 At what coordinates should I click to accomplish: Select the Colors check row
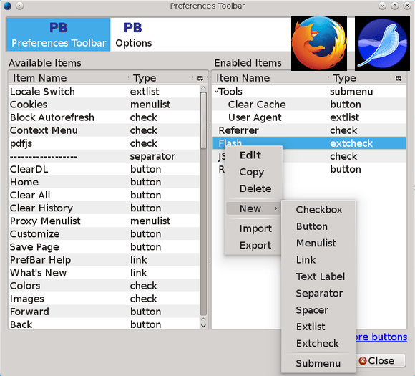(x=104, y=286)
